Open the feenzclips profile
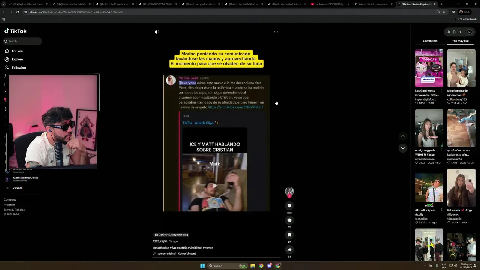The height and width of the screenshot is (270, 480). click(421, 219)
